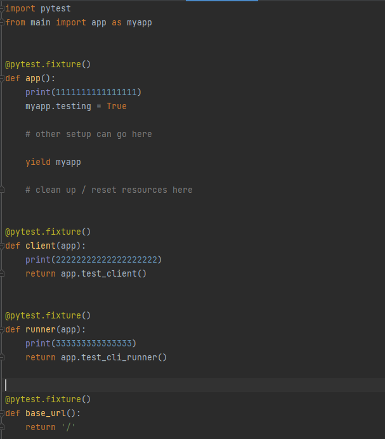This screenshot has height=439, width=385.
Task: Click the comment "# clean up / reset resources here"
Action: (x=109, y=190)
